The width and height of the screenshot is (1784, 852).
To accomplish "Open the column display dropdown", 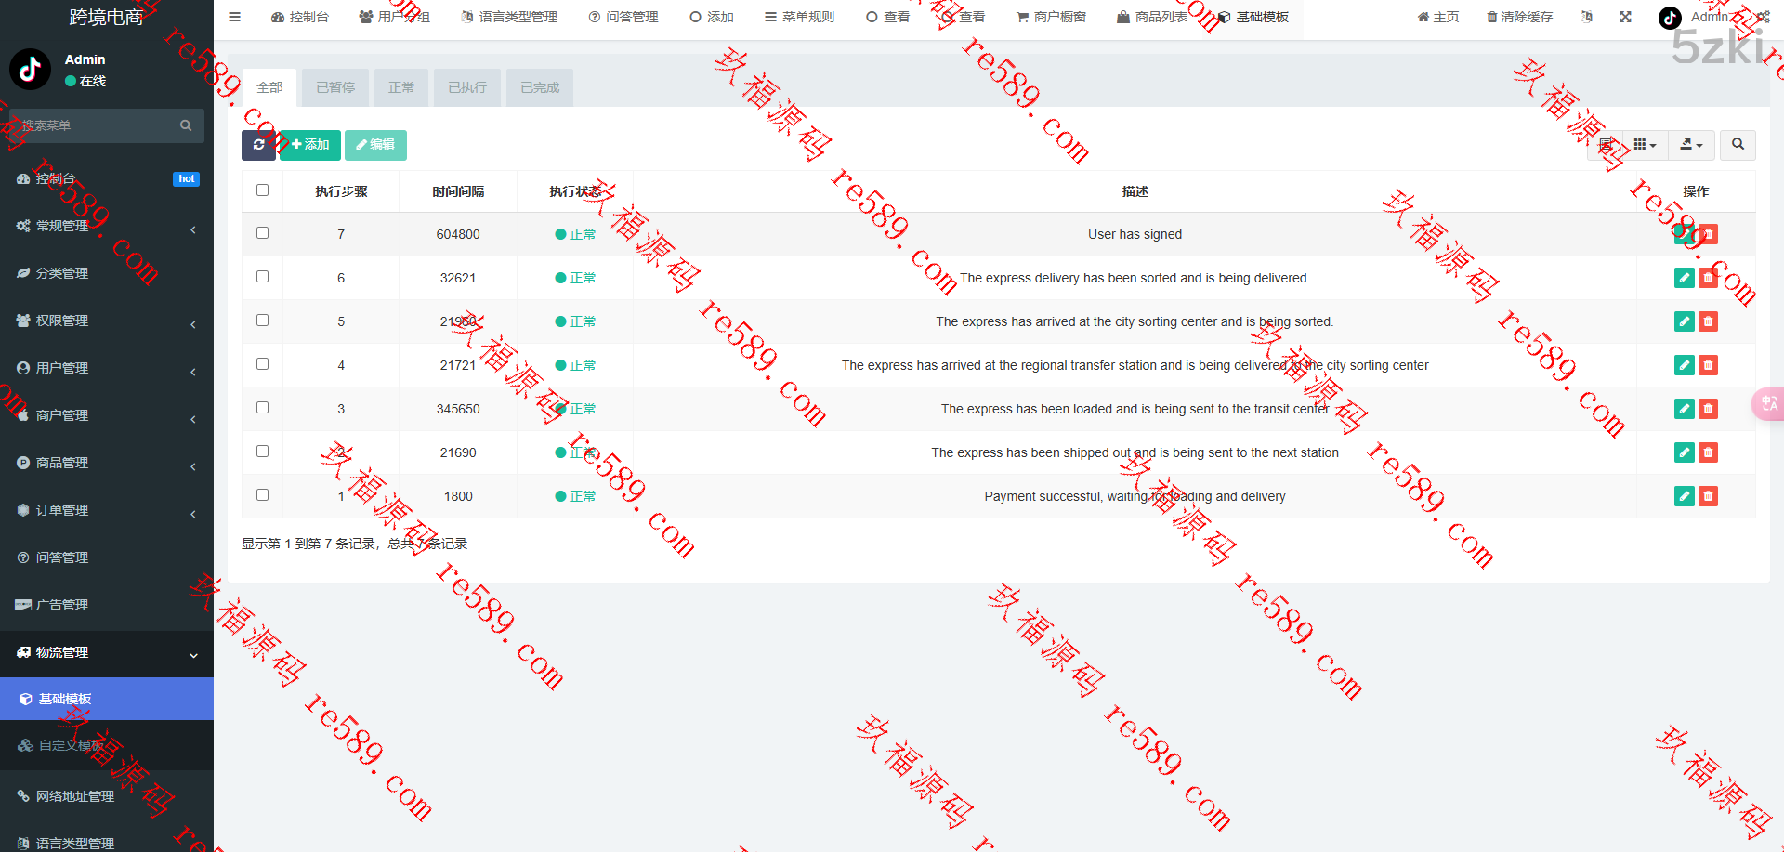I will tap(1645, 145).
